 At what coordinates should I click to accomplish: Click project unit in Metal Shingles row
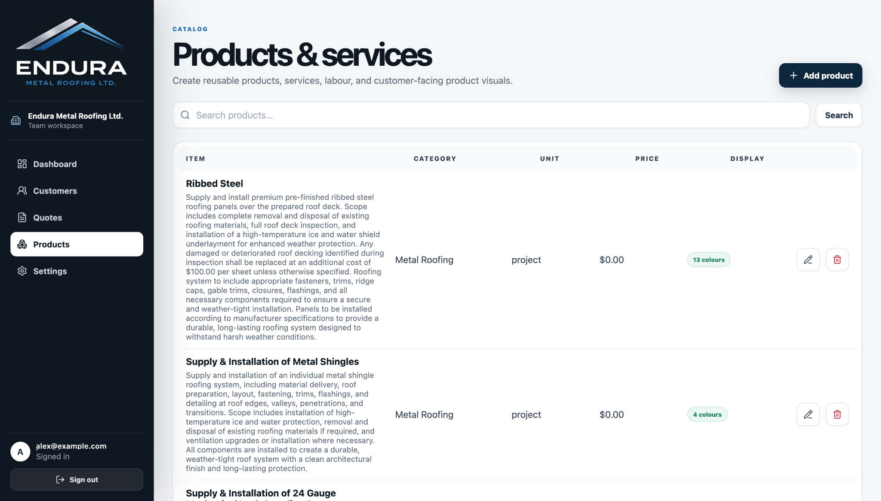(526, 415)
